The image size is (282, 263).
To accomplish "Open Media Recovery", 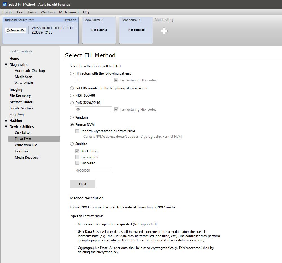I will [x=27, y=157].
